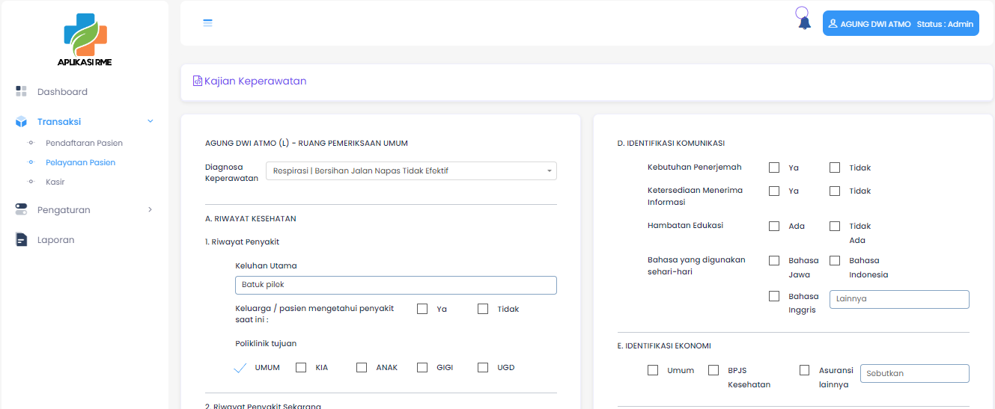Click the Dashboard grid icon
The height and width of the screenshot is (409, 995).
pos(21,91)
